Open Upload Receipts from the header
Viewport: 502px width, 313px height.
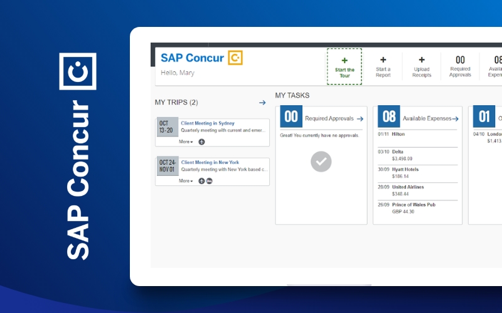pos(422,66)
